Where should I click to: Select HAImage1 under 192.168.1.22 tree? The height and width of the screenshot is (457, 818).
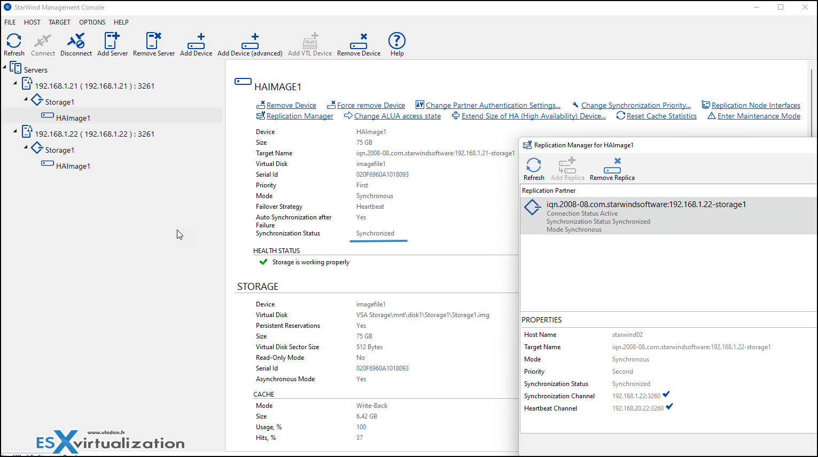pyautogui.click(x=73, y=166)
